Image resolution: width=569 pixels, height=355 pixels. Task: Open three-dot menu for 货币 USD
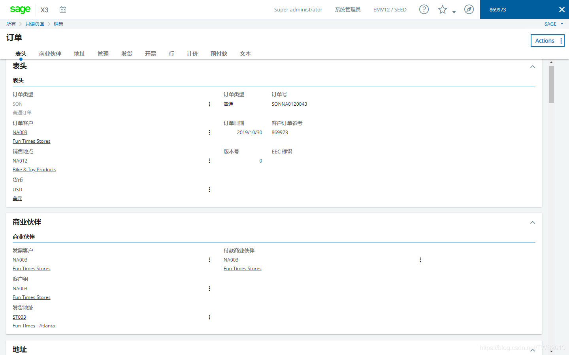coord(209,190)
